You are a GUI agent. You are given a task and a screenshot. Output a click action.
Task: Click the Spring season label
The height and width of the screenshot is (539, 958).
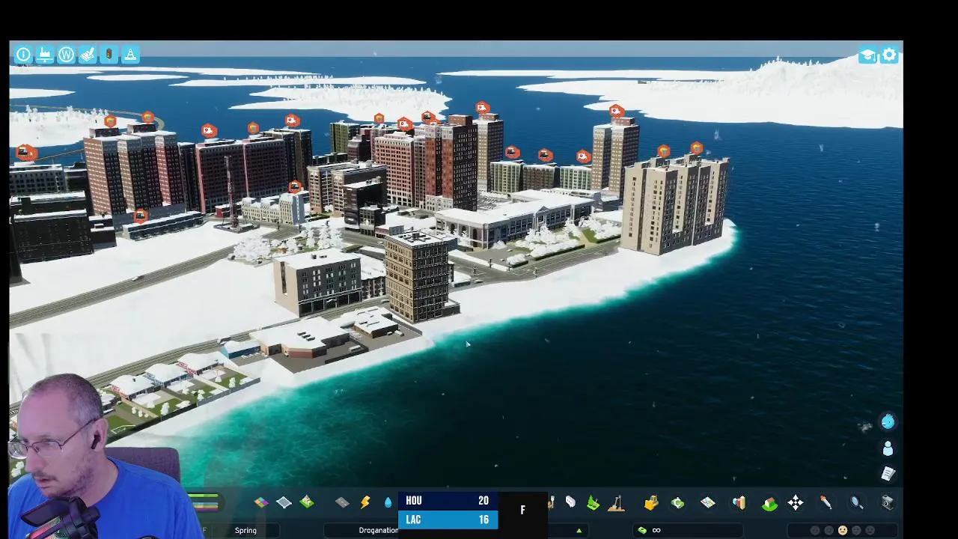pyautogui.click(x=245, y=530)
